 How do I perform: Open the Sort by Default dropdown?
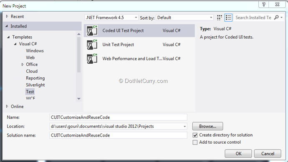click(x=184, y=17)
